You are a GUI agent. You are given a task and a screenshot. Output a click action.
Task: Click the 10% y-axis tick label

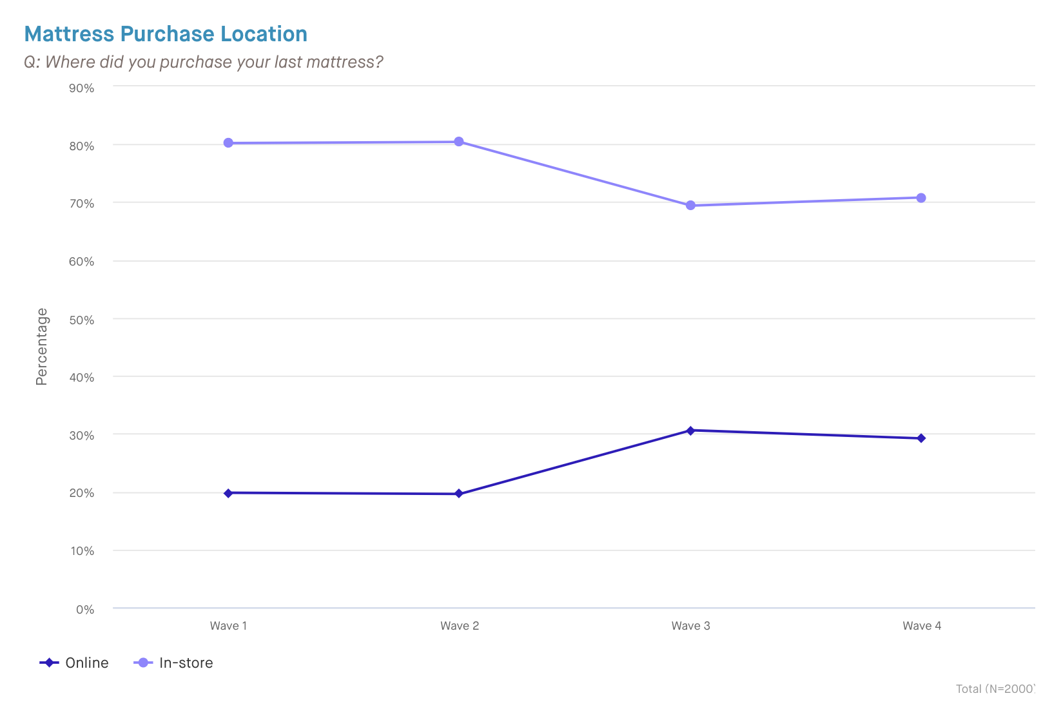(82, 551)
